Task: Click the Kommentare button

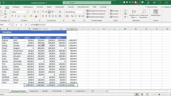Action: [x=151, y=7]
